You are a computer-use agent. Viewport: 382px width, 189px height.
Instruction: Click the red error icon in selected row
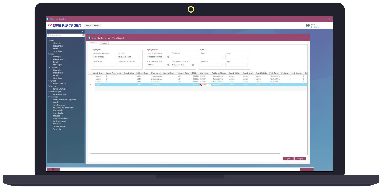click(201, 85)
